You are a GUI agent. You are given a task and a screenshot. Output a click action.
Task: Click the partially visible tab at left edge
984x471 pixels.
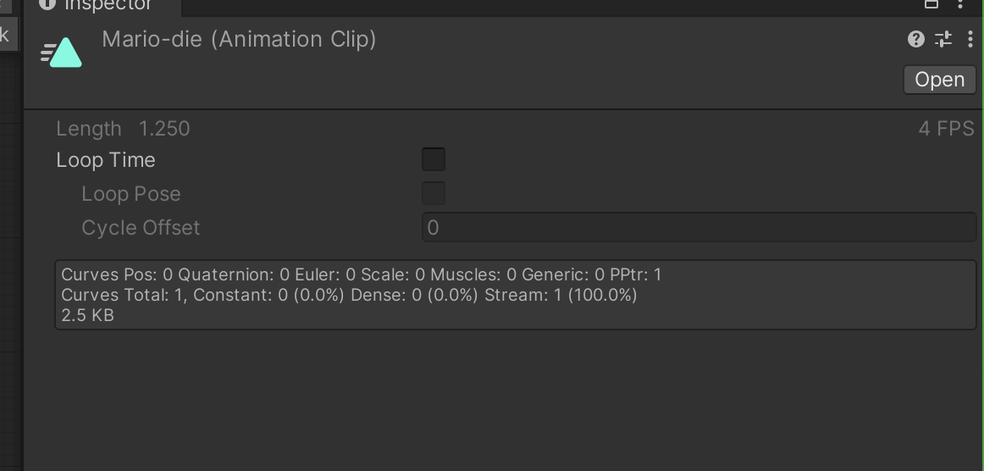8,35
